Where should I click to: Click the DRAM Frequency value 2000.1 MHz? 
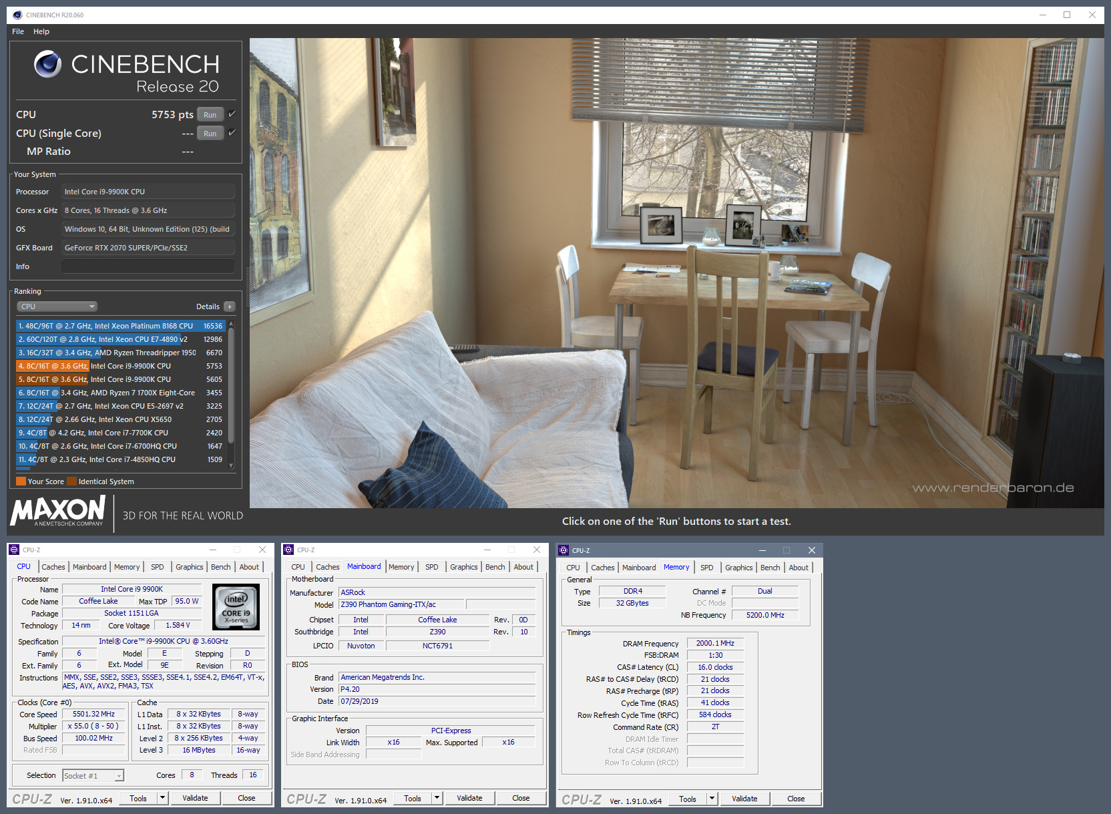point(715,643)
